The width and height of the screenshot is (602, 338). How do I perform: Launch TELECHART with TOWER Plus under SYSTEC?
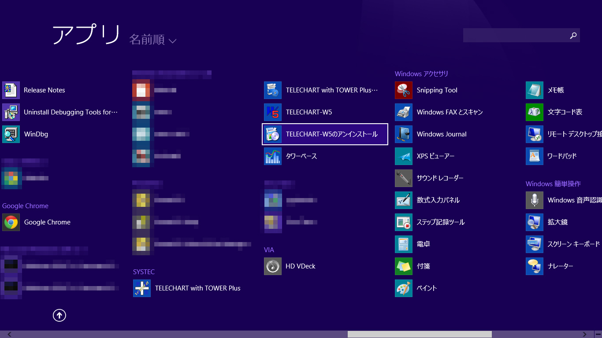(x=142, y=288)
